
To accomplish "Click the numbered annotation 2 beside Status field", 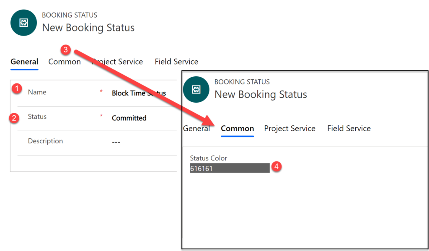I will (x=14, y=118).
